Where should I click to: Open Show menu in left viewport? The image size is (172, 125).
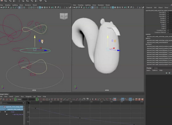click(21, 5)
